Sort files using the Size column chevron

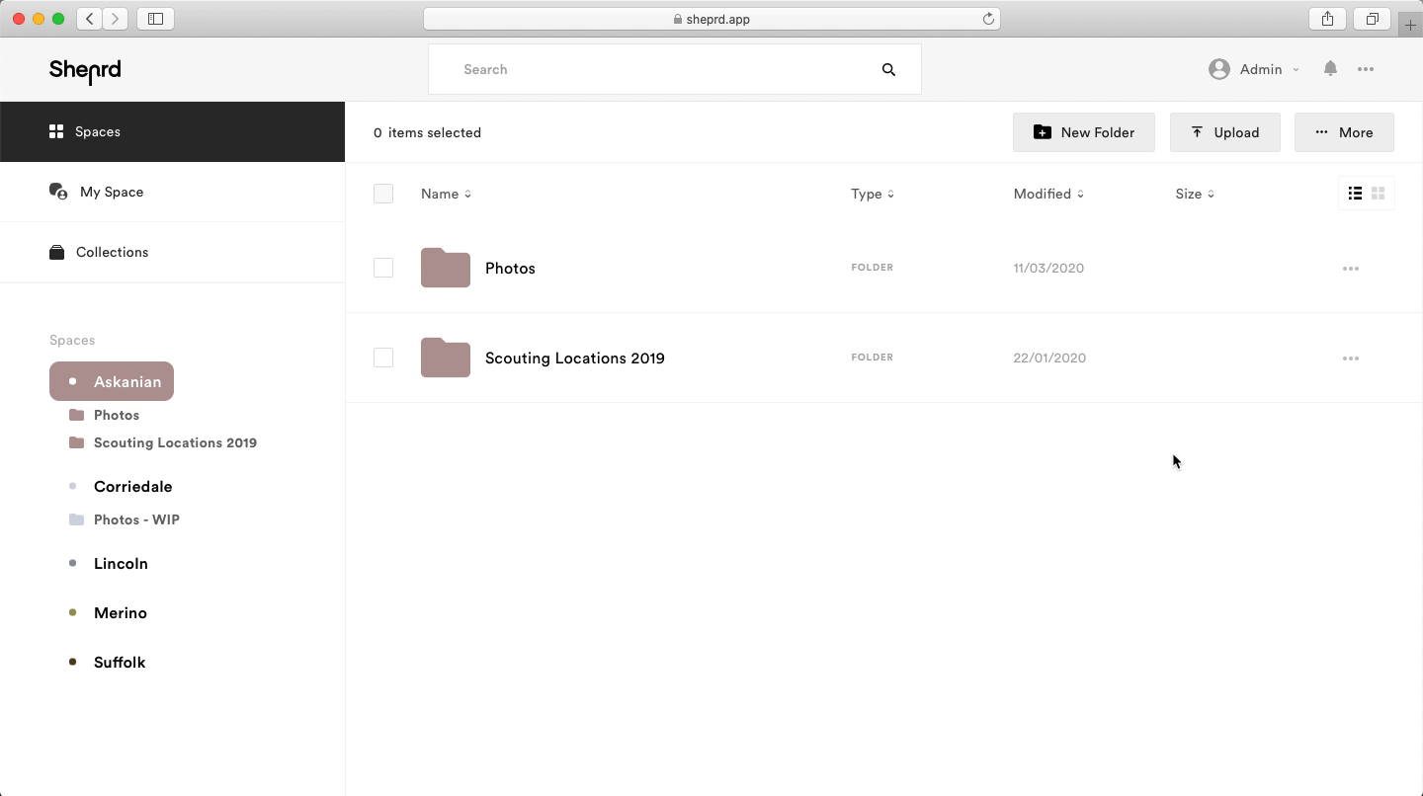point(1212,195)
